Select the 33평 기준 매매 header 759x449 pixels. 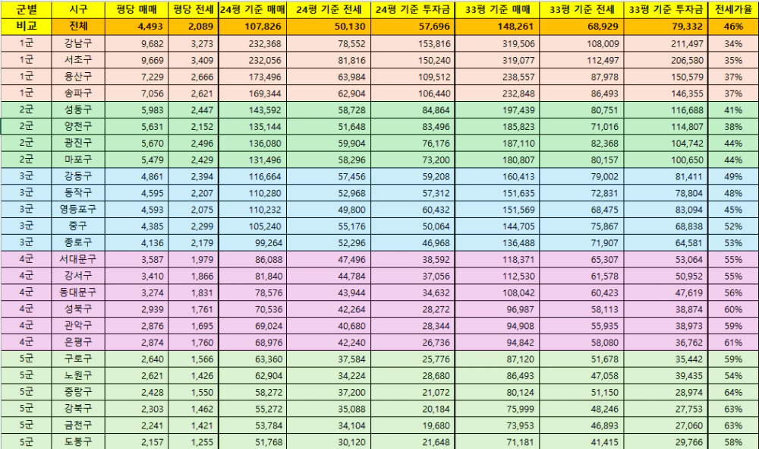click(x=497, y=10)
